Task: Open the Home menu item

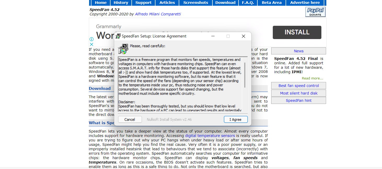Action: click(x=101, y=3)
